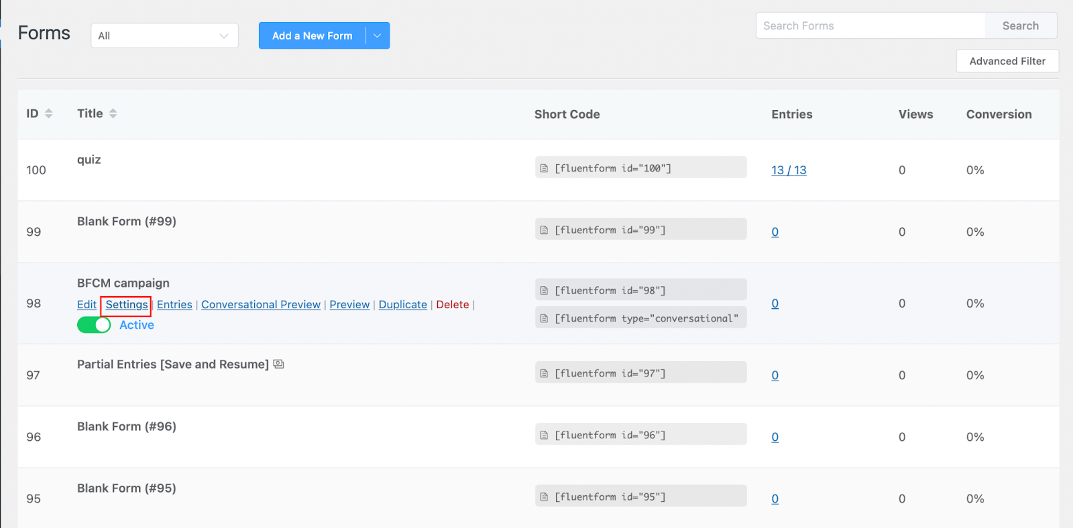The height and width of the screenshot is (528, 1073).
Task: Open Settings link for BFCM campaign
Action: pyautogui.click(x=127, y=304)
